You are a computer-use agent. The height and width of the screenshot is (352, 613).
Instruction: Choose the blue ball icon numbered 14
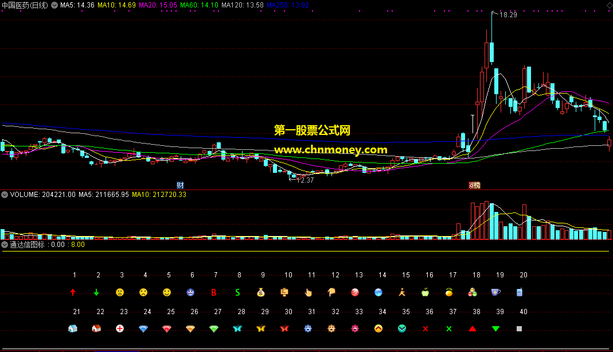(x=378, y=292)
